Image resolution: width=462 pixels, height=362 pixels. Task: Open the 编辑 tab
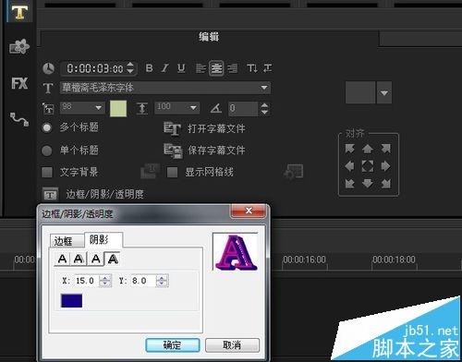pyautogui.click(x=209, y=37)
